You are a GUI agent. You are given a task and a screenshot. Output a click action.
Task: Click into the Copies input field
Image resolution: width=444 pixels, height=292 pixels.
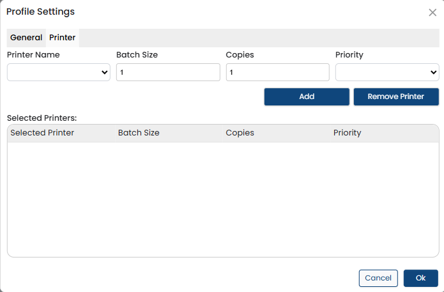coord(277,73)
